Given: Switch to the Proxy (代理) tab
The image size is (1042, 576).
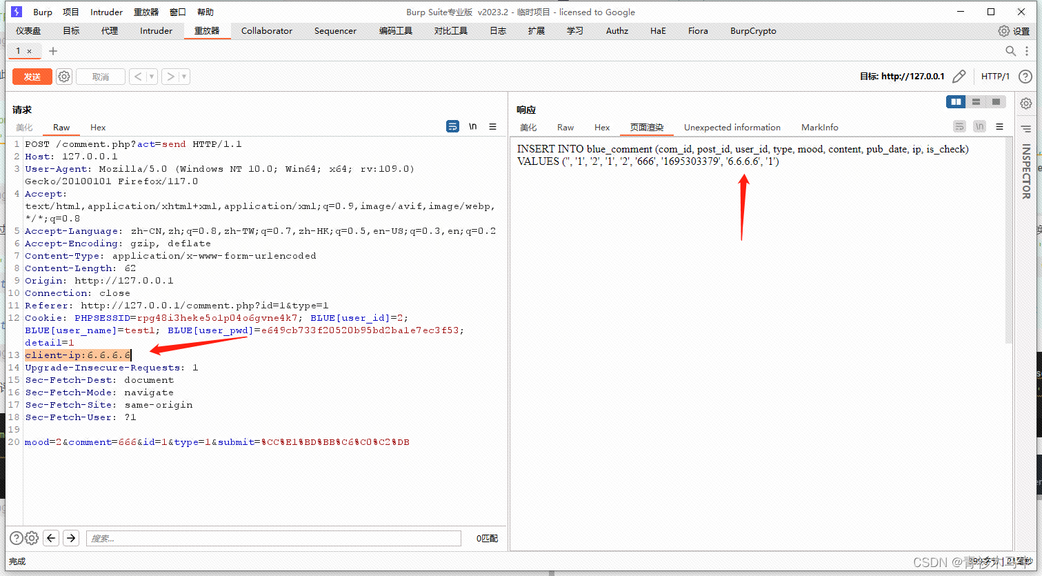Looking at the screenshot, I should click(110, 31).
